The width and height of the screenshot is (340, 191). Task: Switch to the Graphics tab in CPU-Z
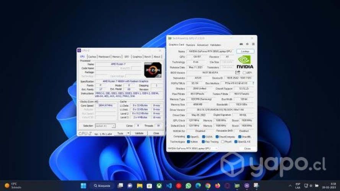pyautogui.click(x=137, y=57)
